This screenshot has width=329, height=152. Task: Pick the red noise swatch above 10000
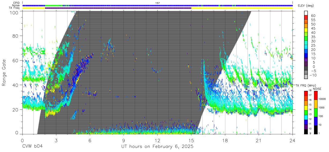315,95
